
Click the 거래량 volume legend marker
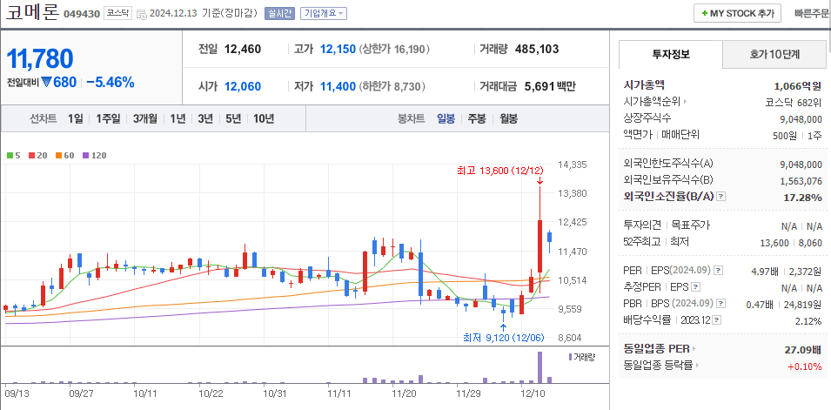click(x=581, y=357)
